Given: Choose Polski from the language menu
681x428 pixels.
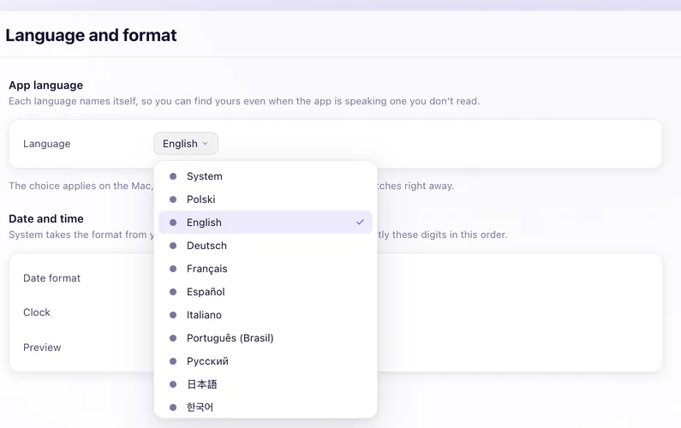Looking at the screenshot, I should [x=266, y=199].
